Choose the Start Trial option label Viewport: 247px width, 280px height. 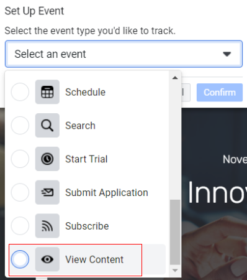click(86, 159)
